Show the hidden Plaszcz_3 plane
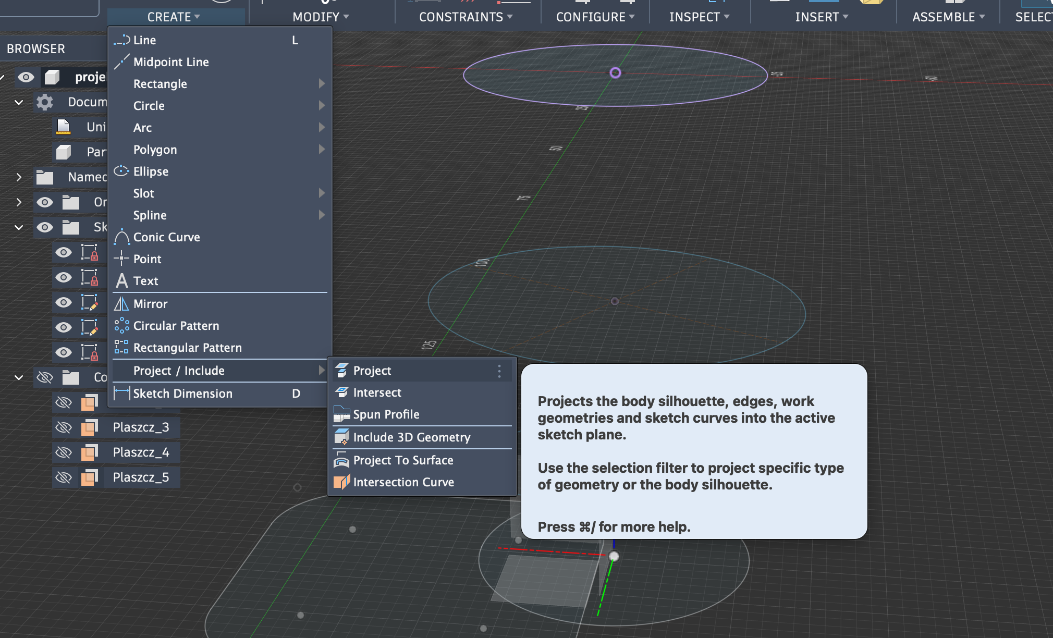 [64, 427]
